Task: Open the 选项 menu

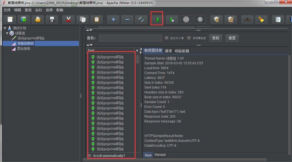Action: 49,10
